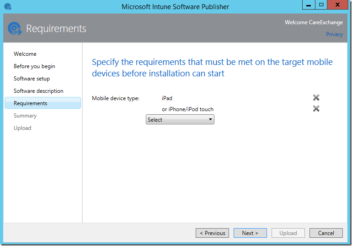The height and width of the screenshot is (246, 352).
Task: Click the Previous button
Action: tap(212, 233)
